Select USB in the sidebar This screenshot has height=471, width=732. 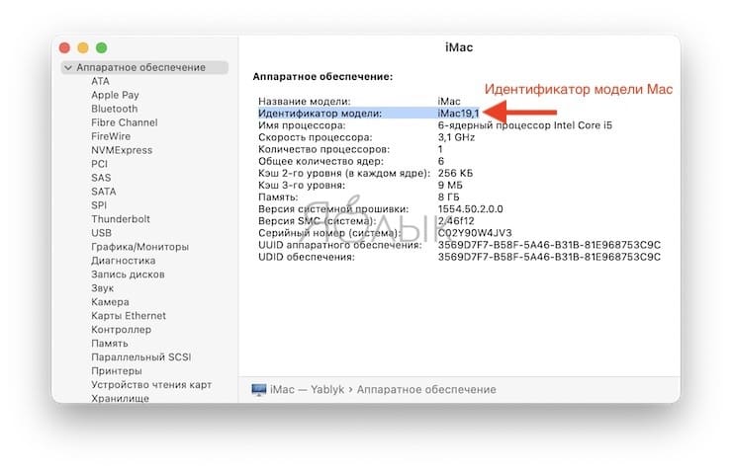[101, 232]
